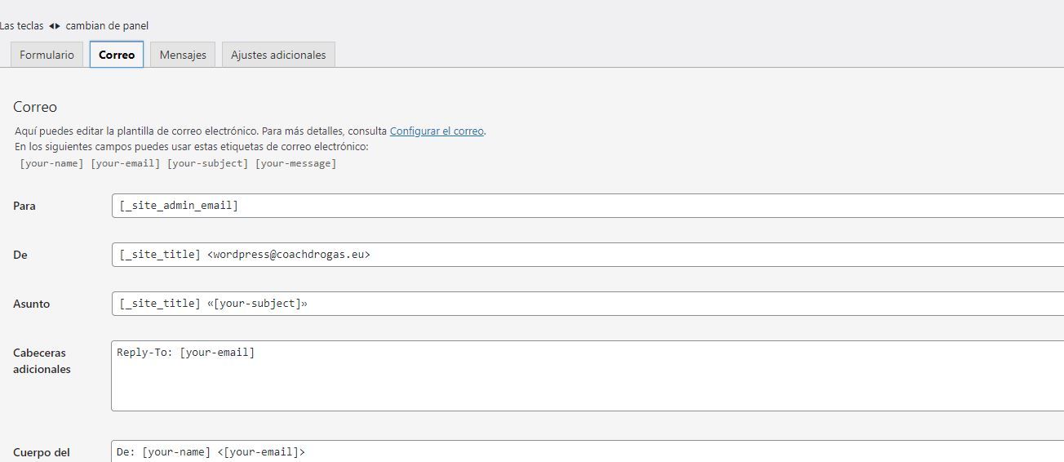The width and height of the screenshot is (1064, 462).
Task: Click the [your-subject] mail tag
Action: click(208, 163)
